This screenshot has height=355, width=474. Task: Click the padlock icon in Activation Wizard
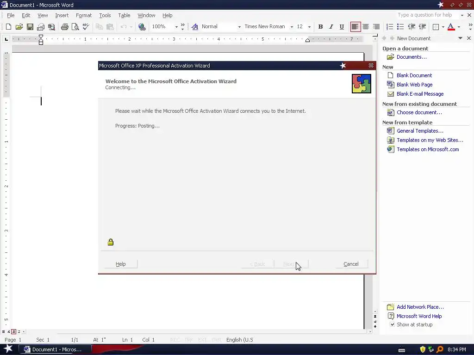tap(111, 242)
